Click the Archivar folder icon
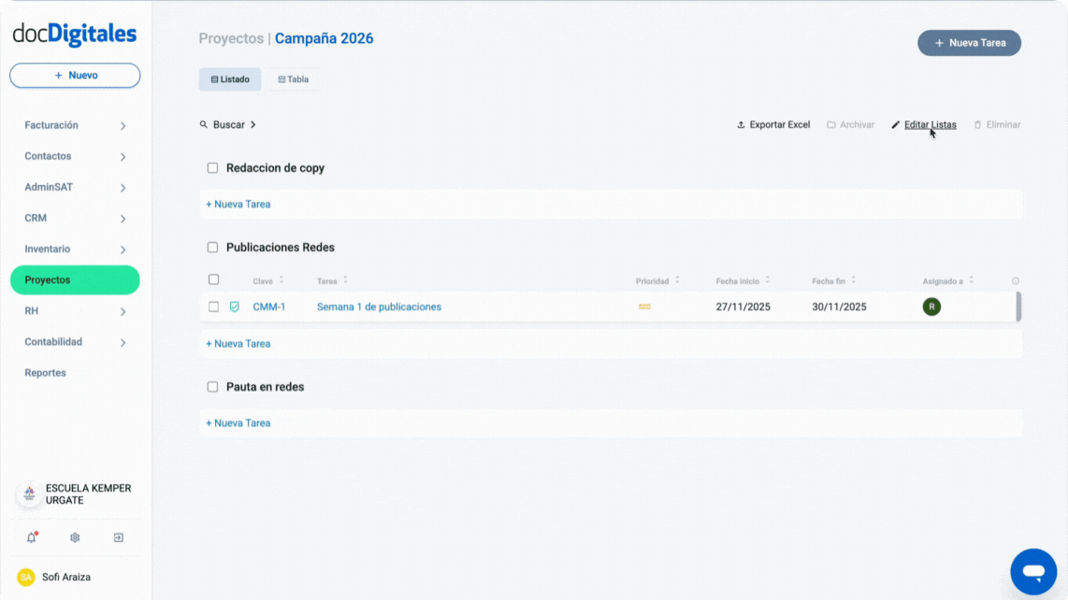1068x600 pixels. 830,124
